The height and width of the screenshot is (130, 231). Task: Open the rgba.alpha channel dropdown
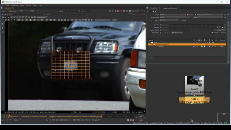click(x=13, y=11)
